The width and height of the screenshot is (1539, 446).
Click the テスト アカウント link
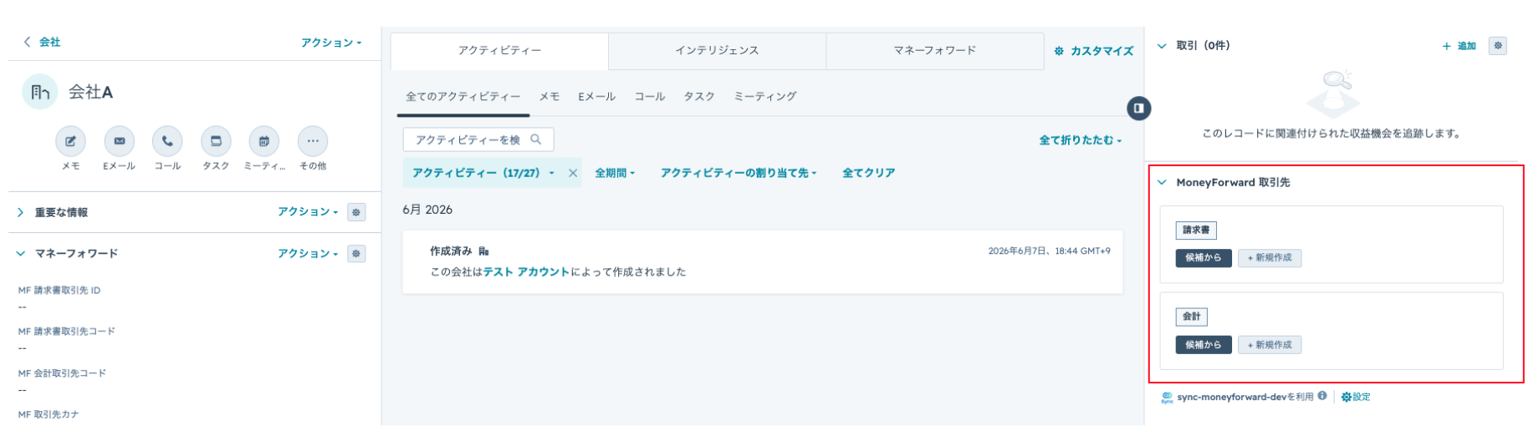pyautogui.click(x=526, y=272)
